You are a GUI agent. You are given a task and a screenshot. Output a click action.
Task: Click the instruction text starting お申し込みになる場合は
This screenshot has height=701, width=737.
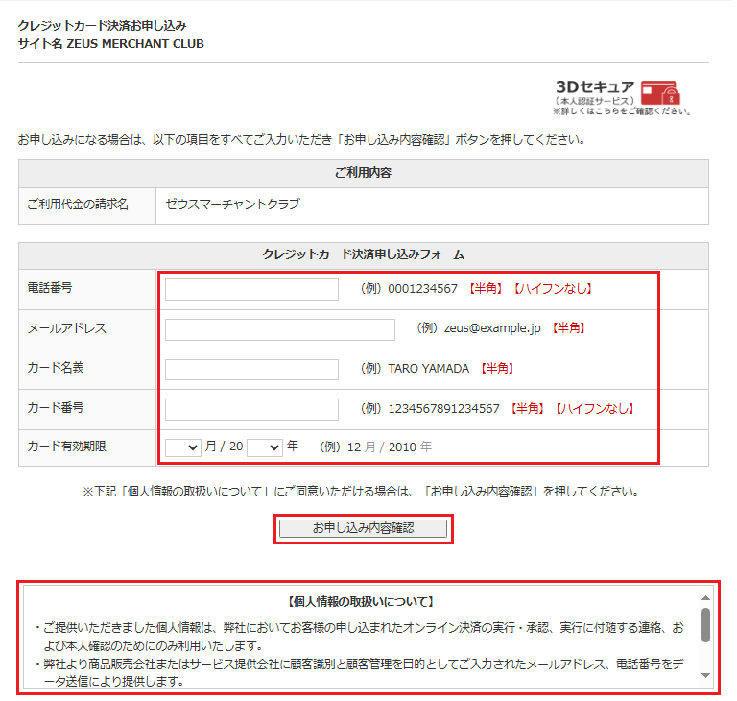coord(301,140)
